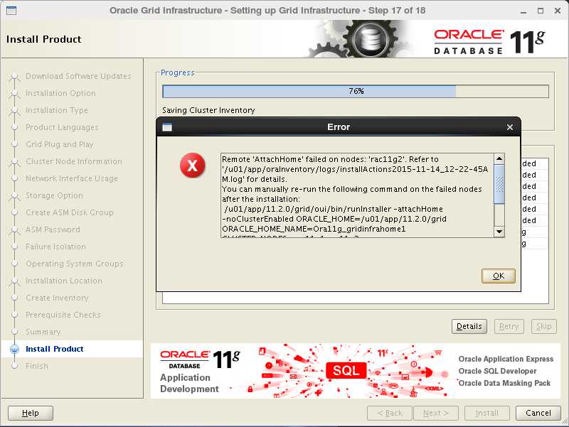
Task: Click the installer window menu icon in title bar
Action: point(11,11)
